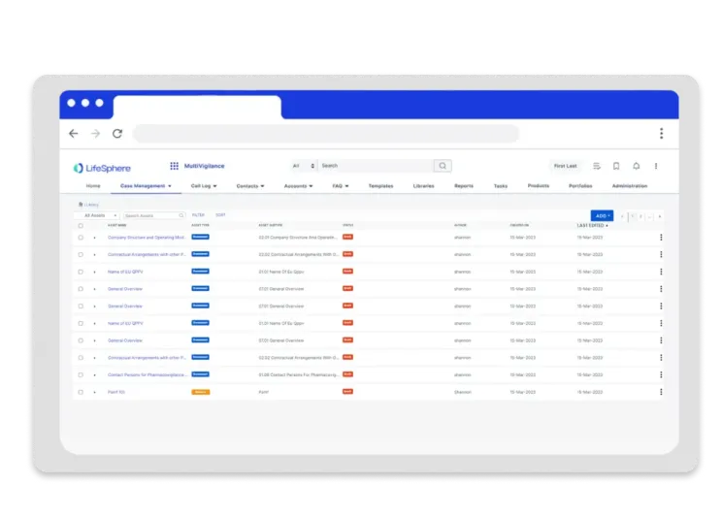
Task: Click the Asset Name column header
Action: [x=117, y=226]
